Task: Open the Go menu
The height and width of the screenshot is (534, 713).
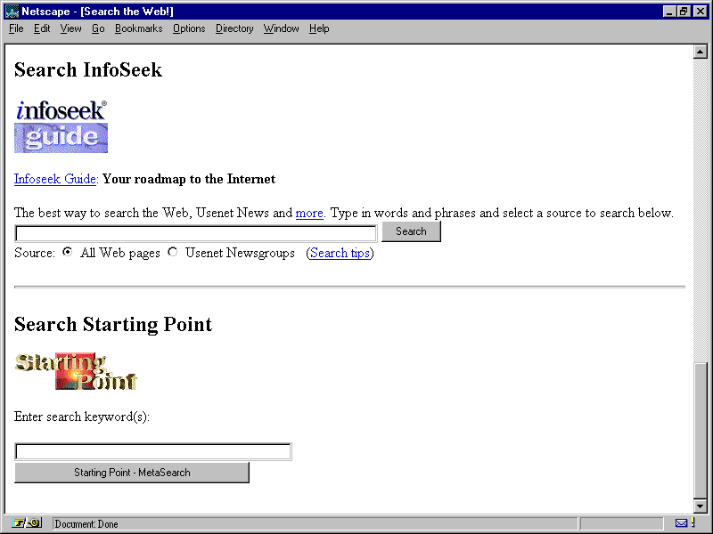Action: coord(98,28)
